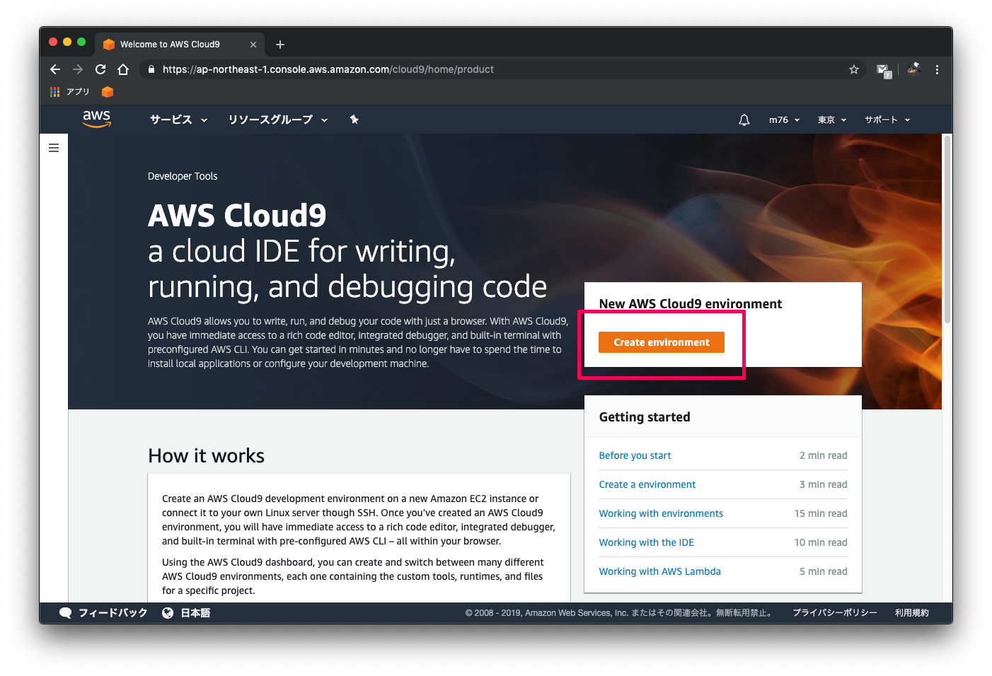Open the Chrome profile avatar
Viewport: 992px width, 676px height.
[913, 69]
